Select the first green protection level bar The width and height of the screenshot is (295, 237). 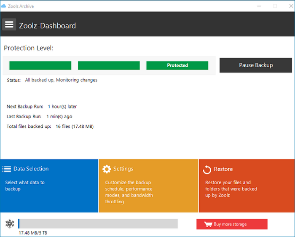point(40,65)
